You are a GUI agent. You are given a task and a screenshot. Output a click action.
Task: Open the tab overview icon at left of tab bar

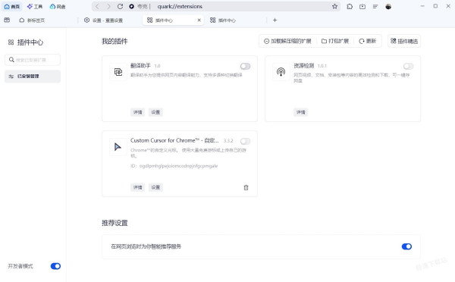(x=7, y=20)
